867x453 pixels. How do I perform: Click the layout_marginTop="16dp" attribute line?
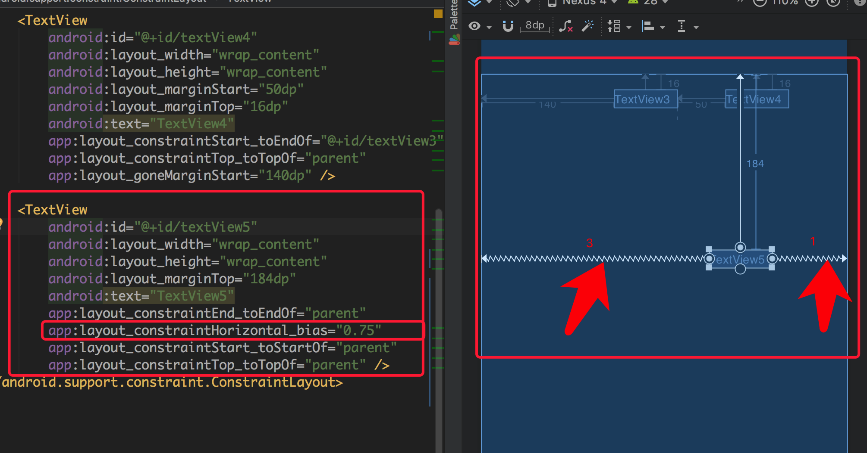pyautogui.click(x=168, y=106)
